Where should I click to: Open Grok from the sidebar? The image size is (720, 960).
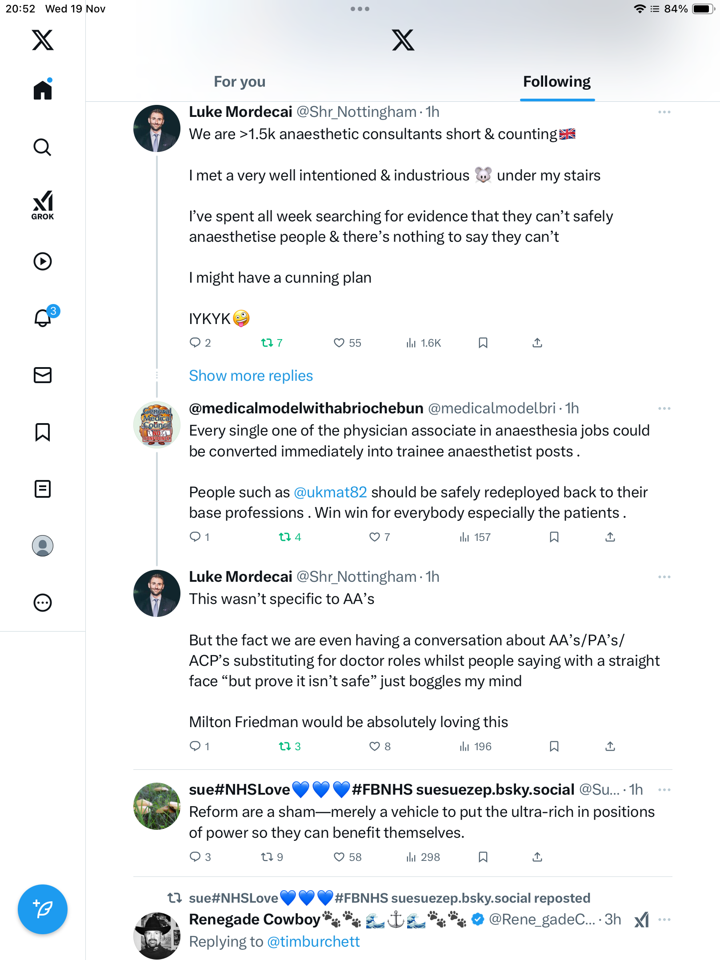click(43, 205)
